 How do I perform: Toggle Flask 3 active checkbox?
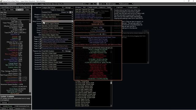tap(40, 44)
